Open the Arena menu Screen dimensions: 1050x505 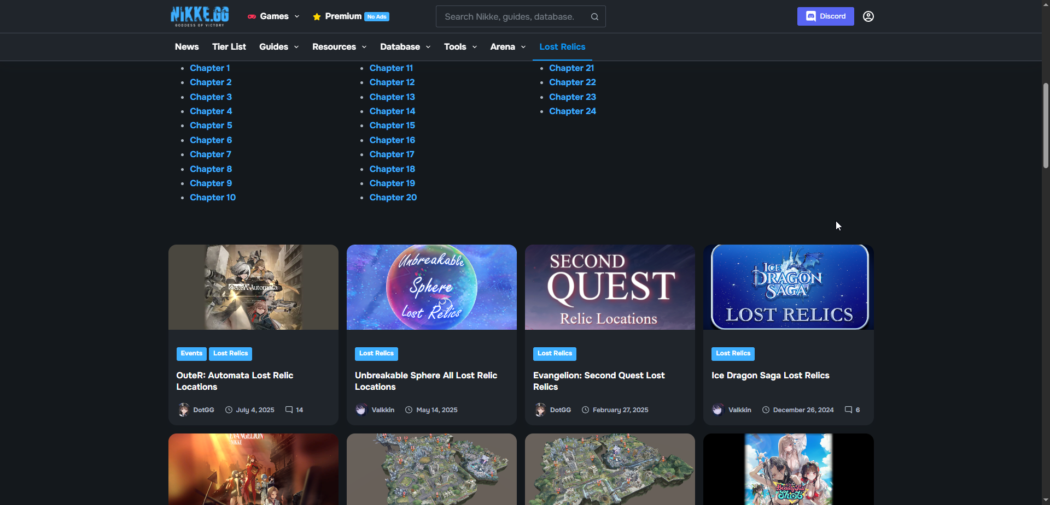coord(503,47)
